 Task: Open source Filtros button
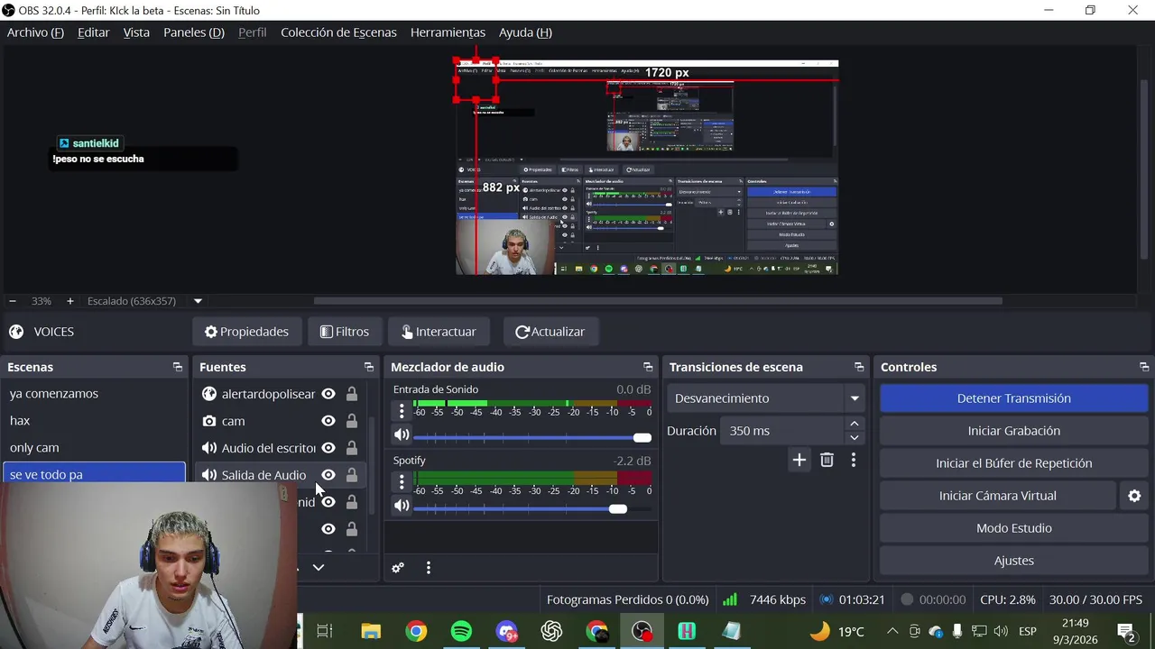[345, 332]
